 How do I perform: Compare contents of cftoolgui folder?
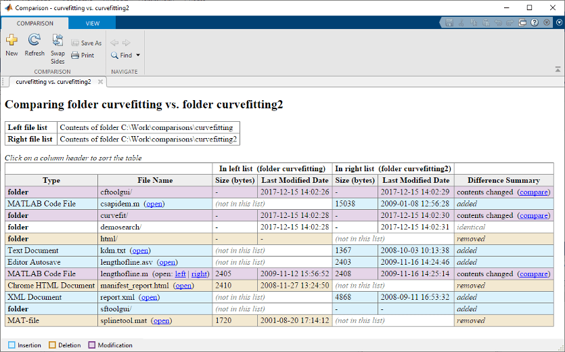(534, 192)
